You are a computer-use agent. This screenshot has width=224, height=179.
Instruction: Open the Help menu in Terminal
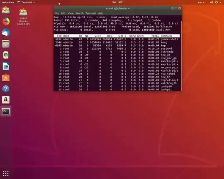coord(100,13)
